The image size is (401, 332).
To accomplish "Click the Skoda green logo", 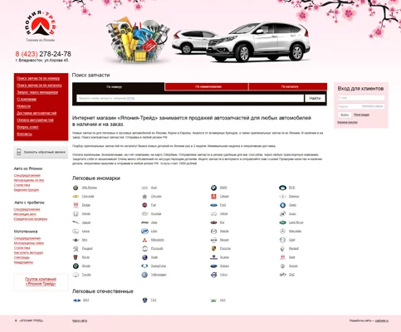I will [76, 266].
